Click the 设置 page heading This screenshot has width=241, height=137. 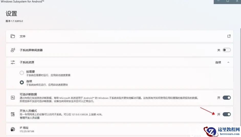[11, 14]
